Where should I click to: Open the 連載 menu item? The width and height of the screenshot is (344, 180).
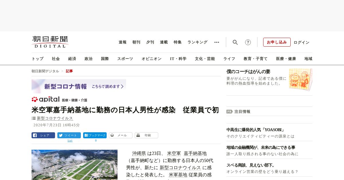(x=164, y=42)
